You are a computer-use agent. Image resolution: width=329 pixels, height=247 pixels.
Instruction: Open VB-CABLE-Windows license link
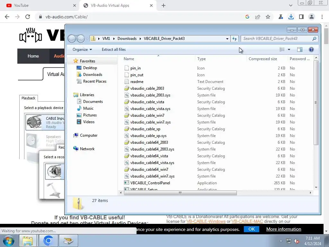[x=206, y=221]
